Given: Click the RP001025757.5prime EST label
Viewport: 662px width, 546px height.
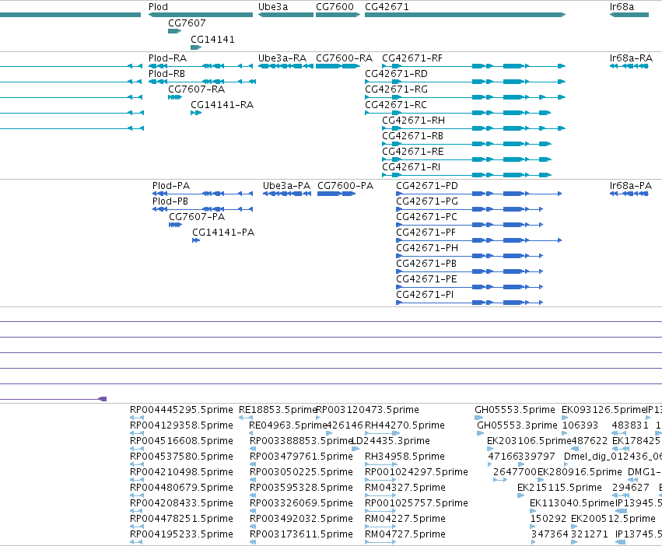Looking at the screenshot, I should [x=416, y=504].
